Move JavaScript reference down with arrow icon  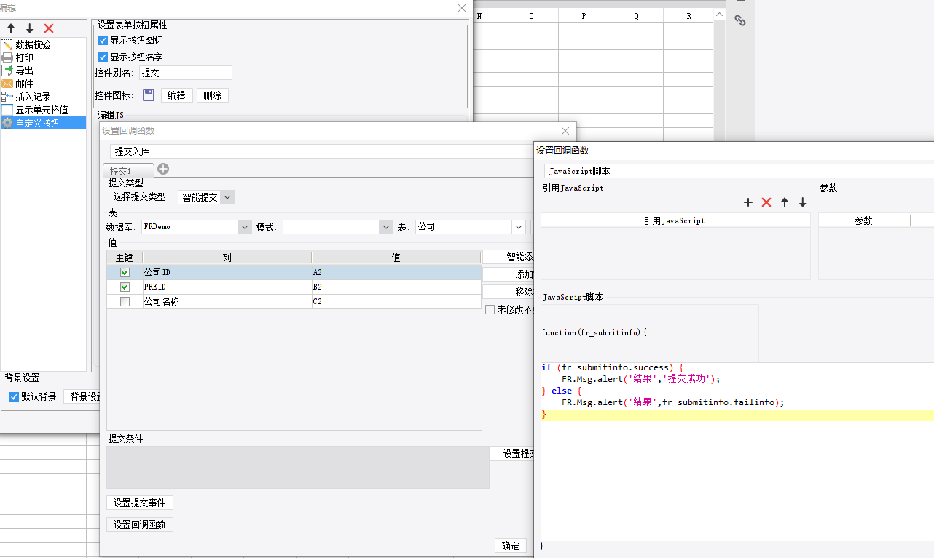point(803,202)
